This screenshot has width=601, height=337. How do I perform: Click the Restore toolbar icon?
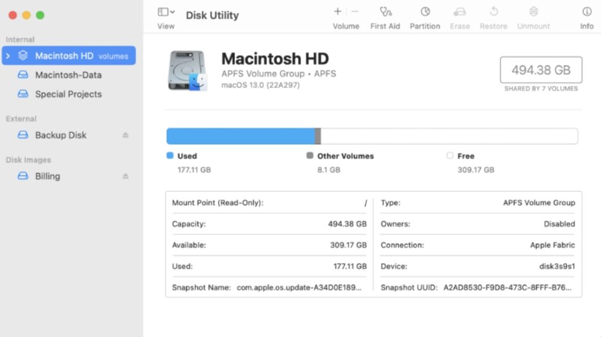(494, 12)
